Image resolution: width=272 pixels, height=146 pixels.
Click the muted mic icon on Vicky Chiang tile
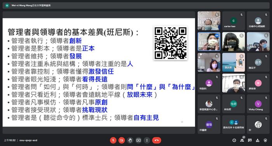[266, 98]
